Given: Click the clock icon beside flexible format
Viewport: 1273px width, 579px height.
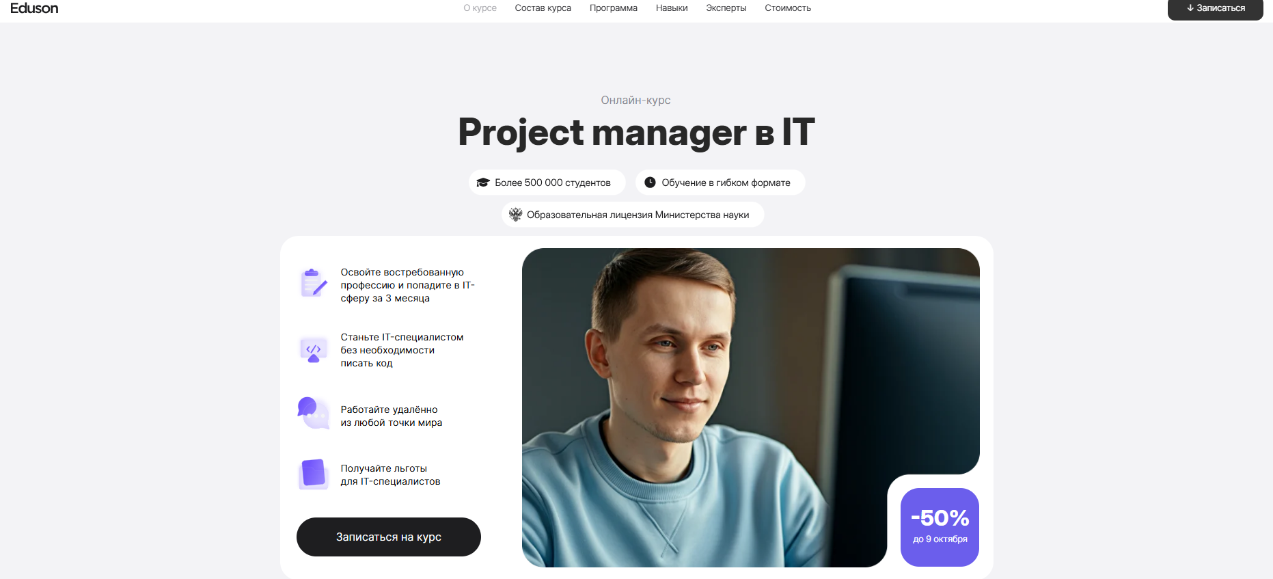Looking at the screenshot, I should (650, 183).
